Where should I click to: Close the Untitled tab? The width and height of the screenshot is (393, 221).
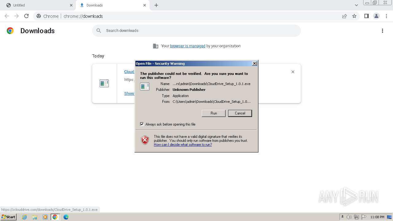(x=71, y=5)
